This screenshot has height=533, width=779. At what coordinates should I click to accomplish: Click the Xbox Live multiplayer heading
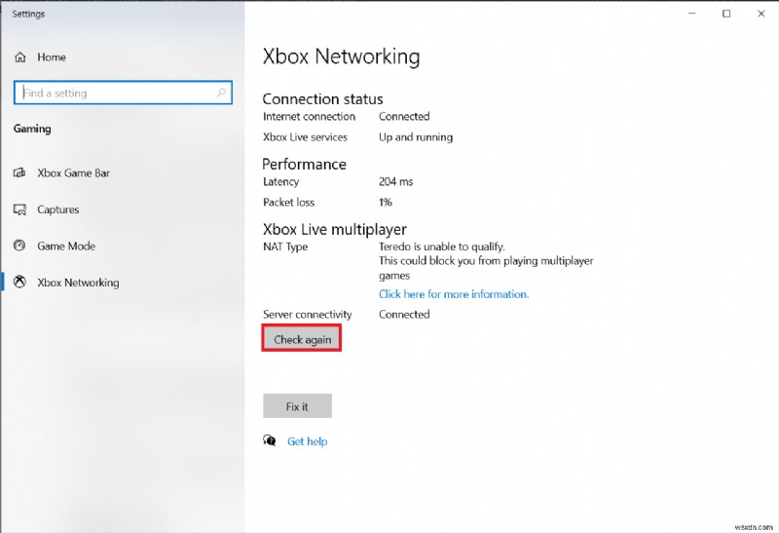[x=335, y=229]
